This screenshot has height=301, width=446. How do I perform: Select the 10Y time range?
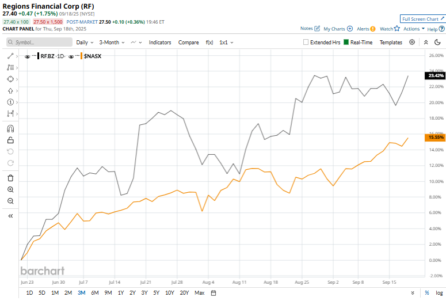(170, 293)
